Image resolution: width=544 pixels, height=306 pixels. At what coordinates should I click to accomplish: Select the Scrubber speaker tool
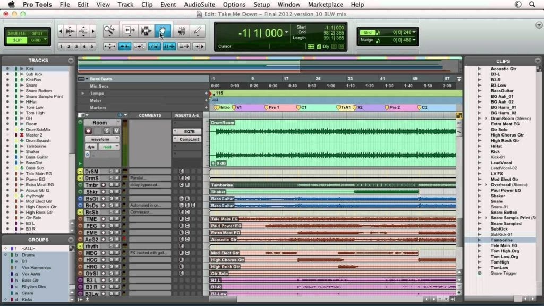point(181,31)
